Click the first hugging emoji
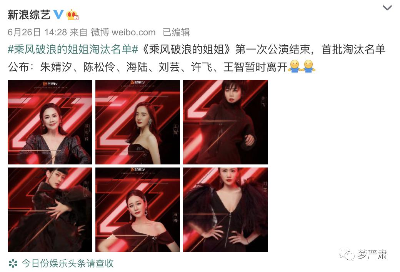Image resolution: width=400 pixels, height=272 pixels. [x=295, y=66]
